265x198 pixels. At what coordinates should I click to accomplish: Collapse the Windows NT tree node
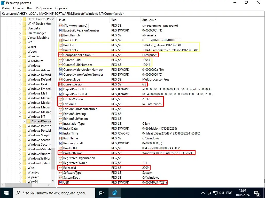[20, 117]
